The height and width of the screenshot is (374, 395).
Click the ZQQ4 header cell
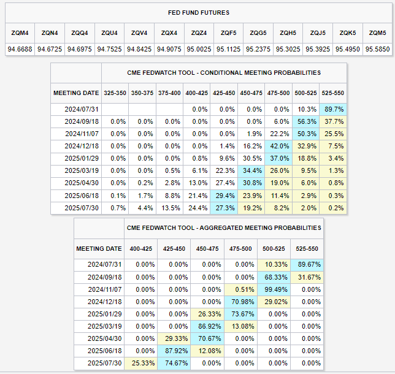tap(80, 33)
